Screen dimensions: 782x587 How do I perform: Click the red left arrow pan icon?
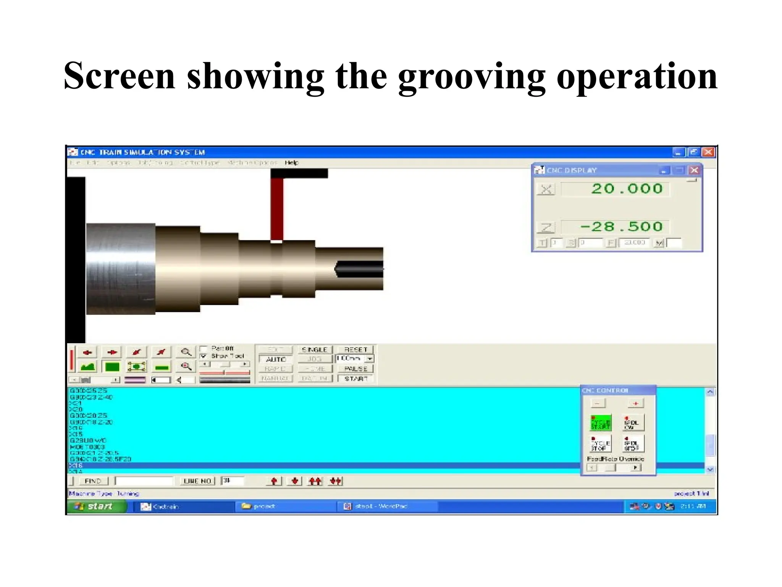pyautogui.click(x=88, y=352)
